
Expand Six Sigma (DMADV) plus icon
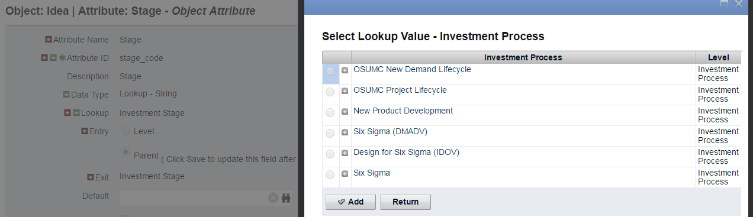coord(345,132)
